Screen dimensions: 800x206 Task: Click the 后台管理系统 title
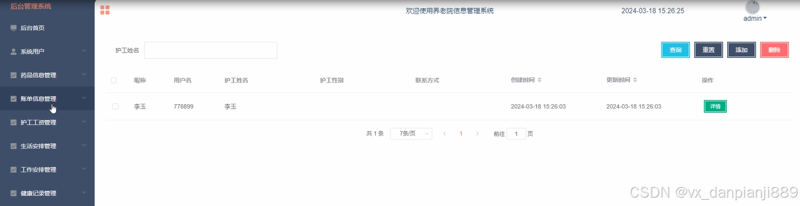click(31, 6)
